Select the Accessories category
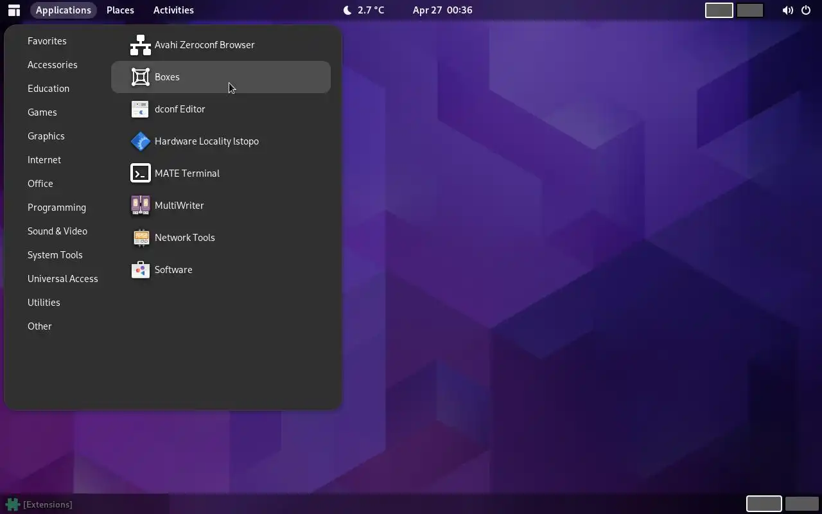The width and height of the screenshot is (822, 514). coord(53,65)
